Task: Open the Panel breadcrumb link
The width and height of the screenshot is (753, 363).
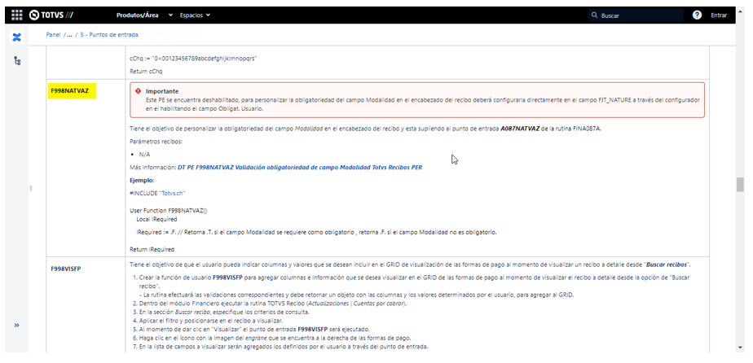Action: [x=53, y=34]
